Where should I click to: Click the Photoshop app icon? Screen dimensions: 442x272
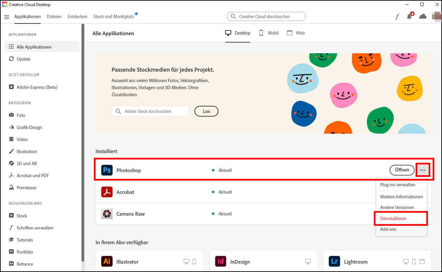click(107, 170)
